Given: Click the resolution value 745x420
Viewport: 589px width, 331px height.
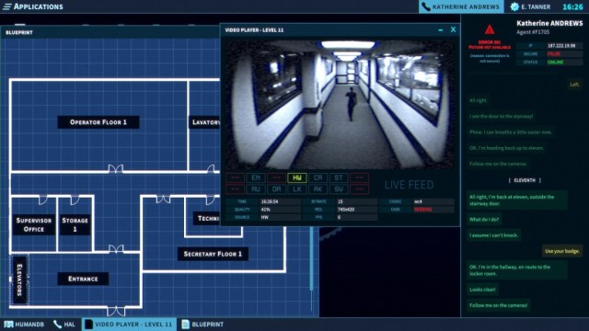Looking at the screenshot, I should click(x=346, y=210).
